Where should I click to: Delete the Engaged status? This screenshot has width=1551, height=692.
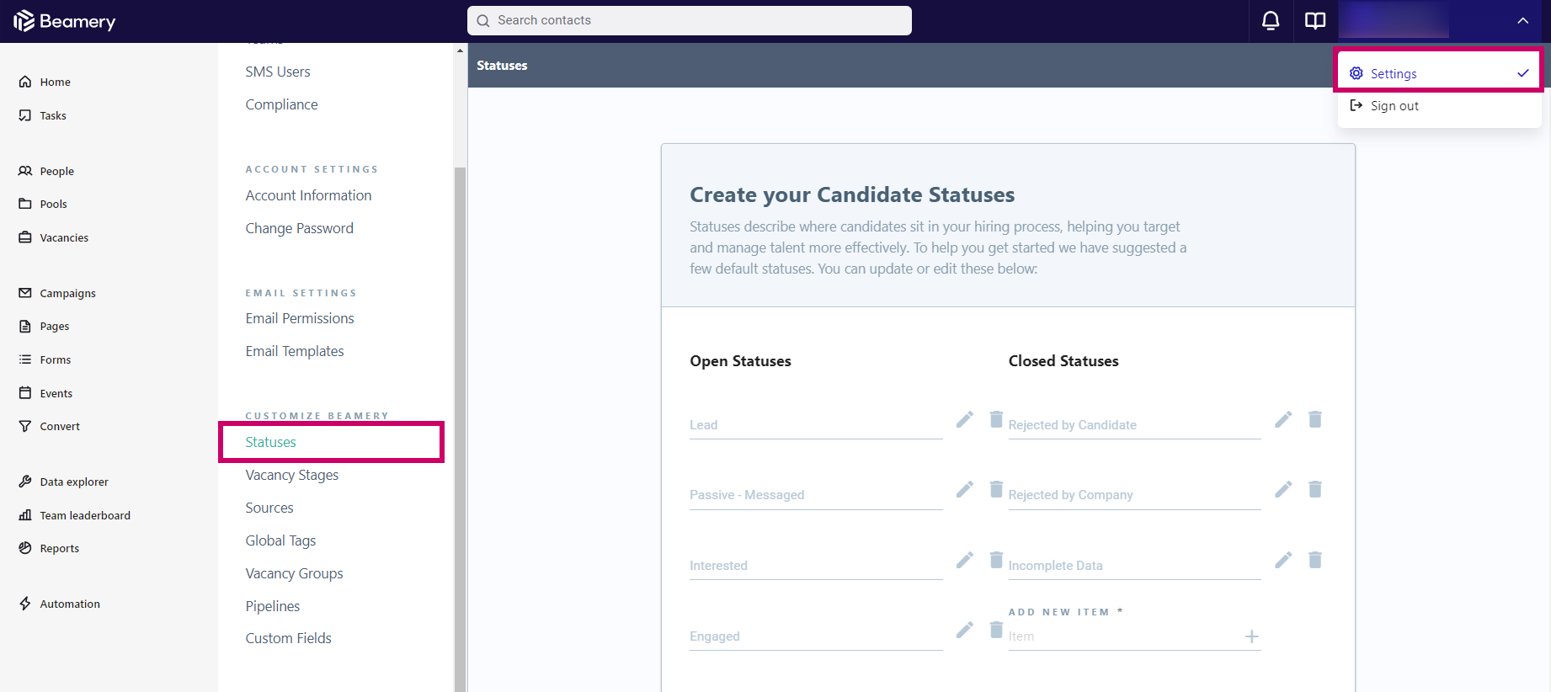pyautogui.click(x=996, y=630)
